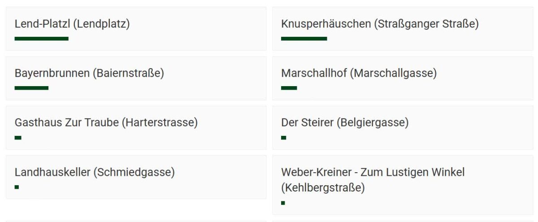
Task: Select Gasthaus Zur Traube (Harterstrasse)
Action: point(106,122)
